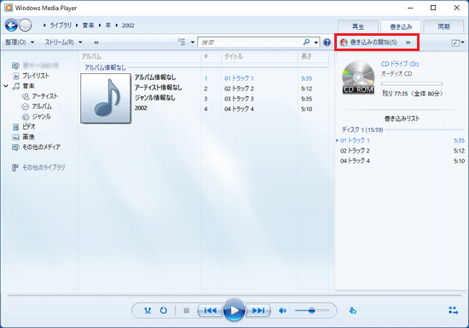Mute the speaker volume icon

[x=282, y=311]
